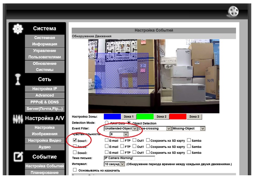Select the red zone color swatch
Screen dimensions: 254x179
tap(178, 117)
